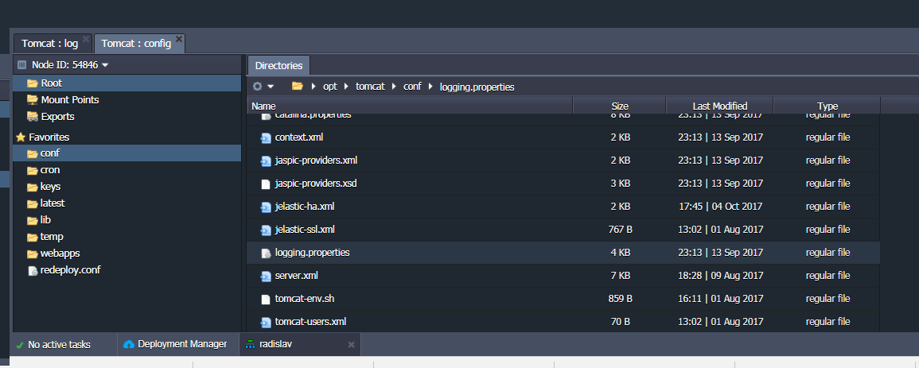The width and height of the screenshot is (919, 368).
Task: Click the jelastic-ssl.xml file icon
Action: [266, 230]
